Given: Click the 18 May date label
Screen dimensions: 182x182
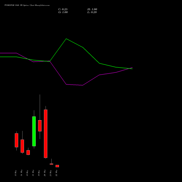Looking at the screenshot, I should coord(33,173).
